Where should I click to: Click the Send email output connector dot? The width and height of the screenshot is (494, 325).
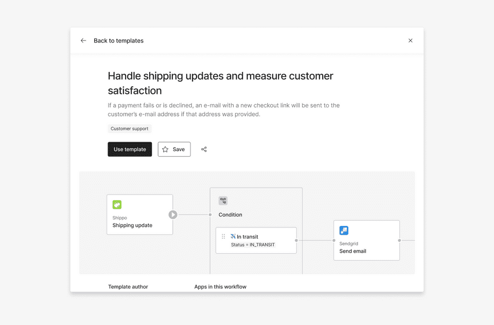(x=399, y=240)
